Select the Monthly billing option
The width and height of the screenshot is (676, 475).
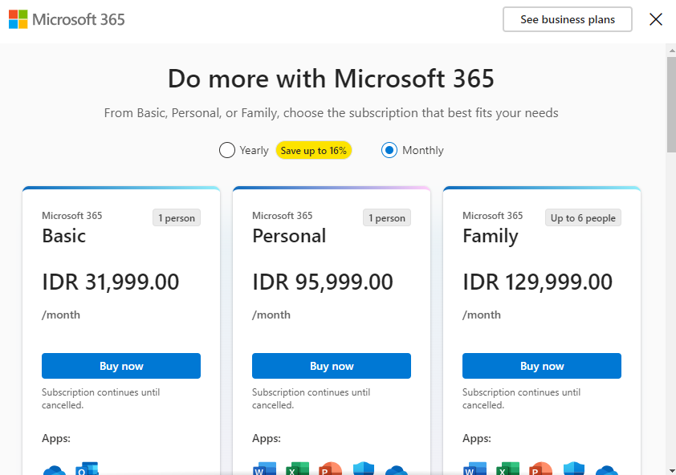point(389,150)
